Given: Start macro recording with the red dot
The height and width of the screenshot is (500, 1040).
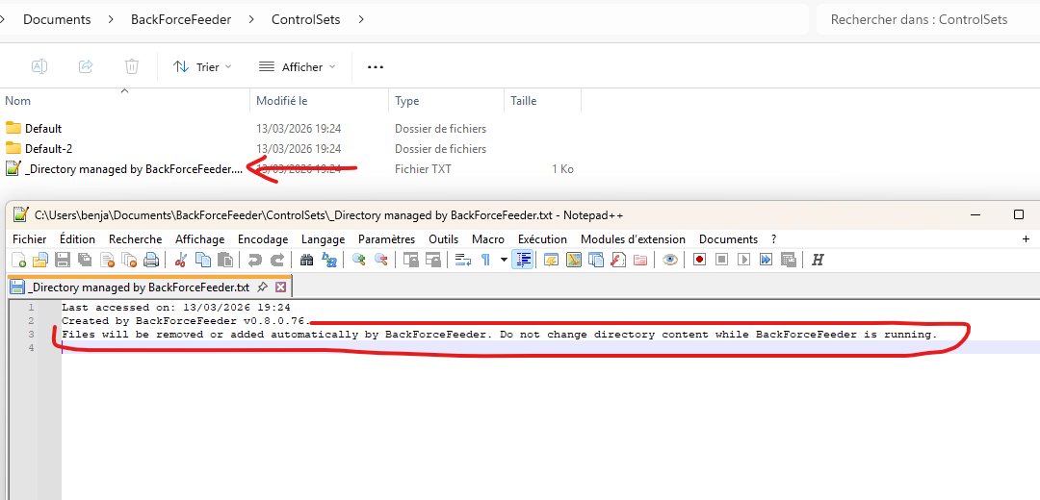Looking at the screenshot, I should [700, 260].
